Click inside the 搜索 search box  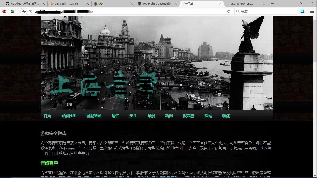[267, 11]
